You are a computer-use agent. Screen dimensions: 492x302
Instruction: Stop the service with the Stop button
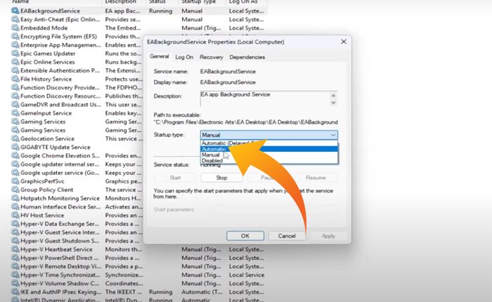[x=221, y=178]
